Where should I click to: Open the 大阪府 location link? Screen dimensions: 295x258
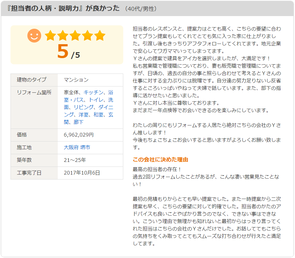(x=71, y=147)
